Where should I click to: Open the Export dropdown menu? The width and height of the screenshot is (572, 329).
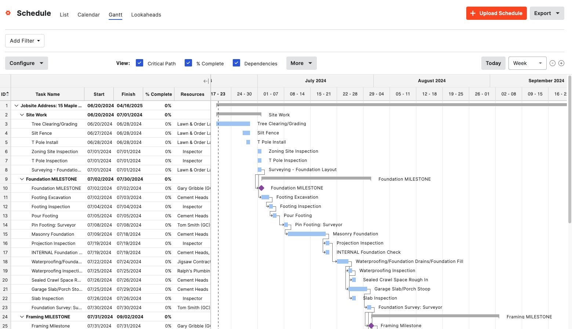546,13
